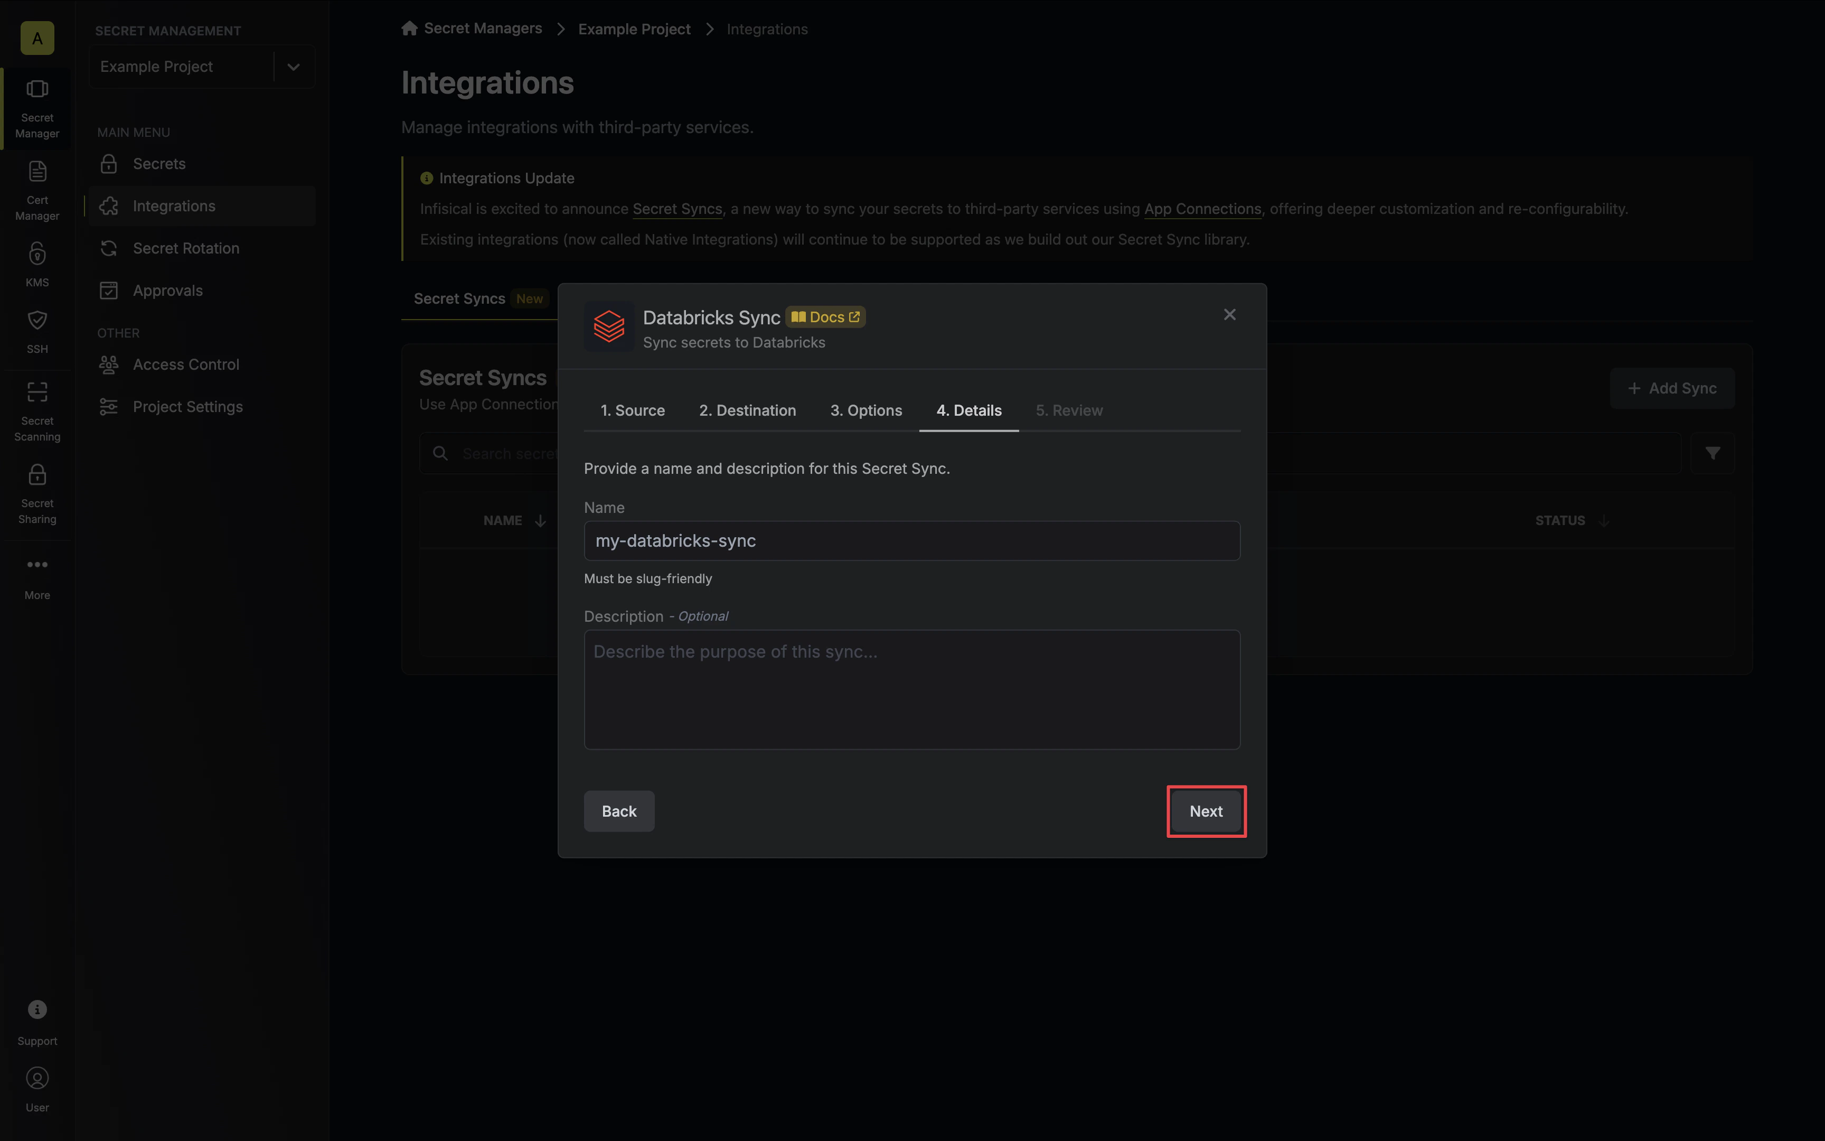Image resolution: width=1825 pixels, height=1141 pixels.
Task: Open Project Settings in the menu
Action: click(202, 407)
